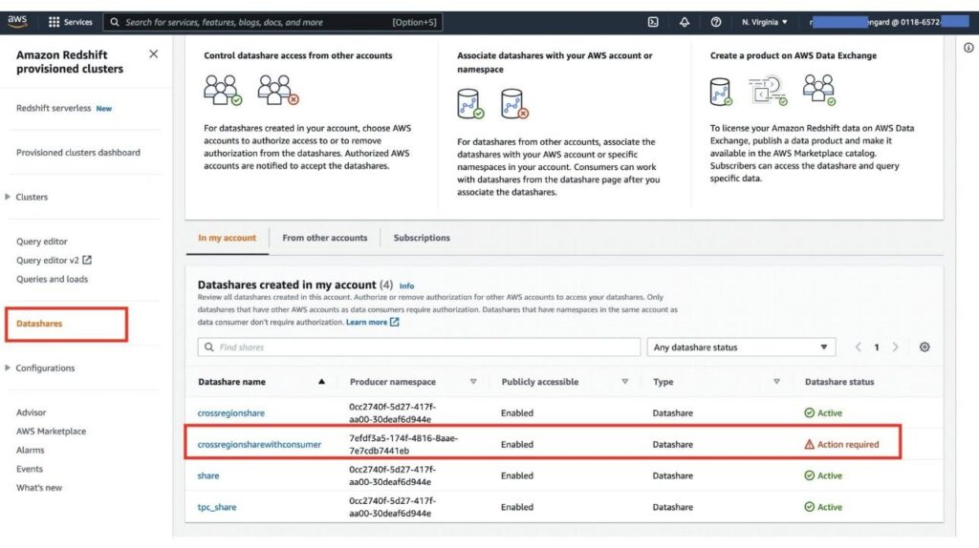The image size is (979, 548).
Task: Click Datashare status column header
Action: click(x=839, y=382)
